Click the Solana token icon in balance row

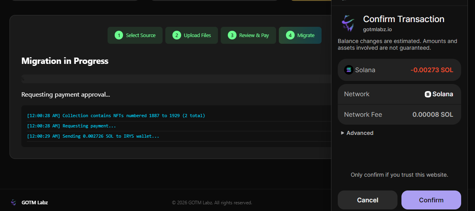tap(348, 70)
